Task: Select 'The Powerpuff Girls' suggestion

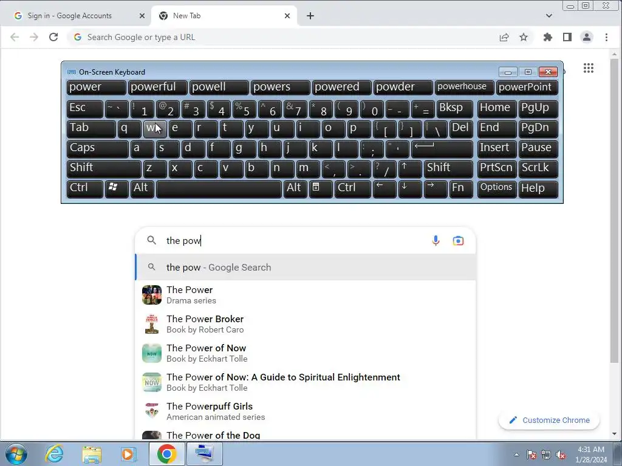Action: click(x=305, y=411)
